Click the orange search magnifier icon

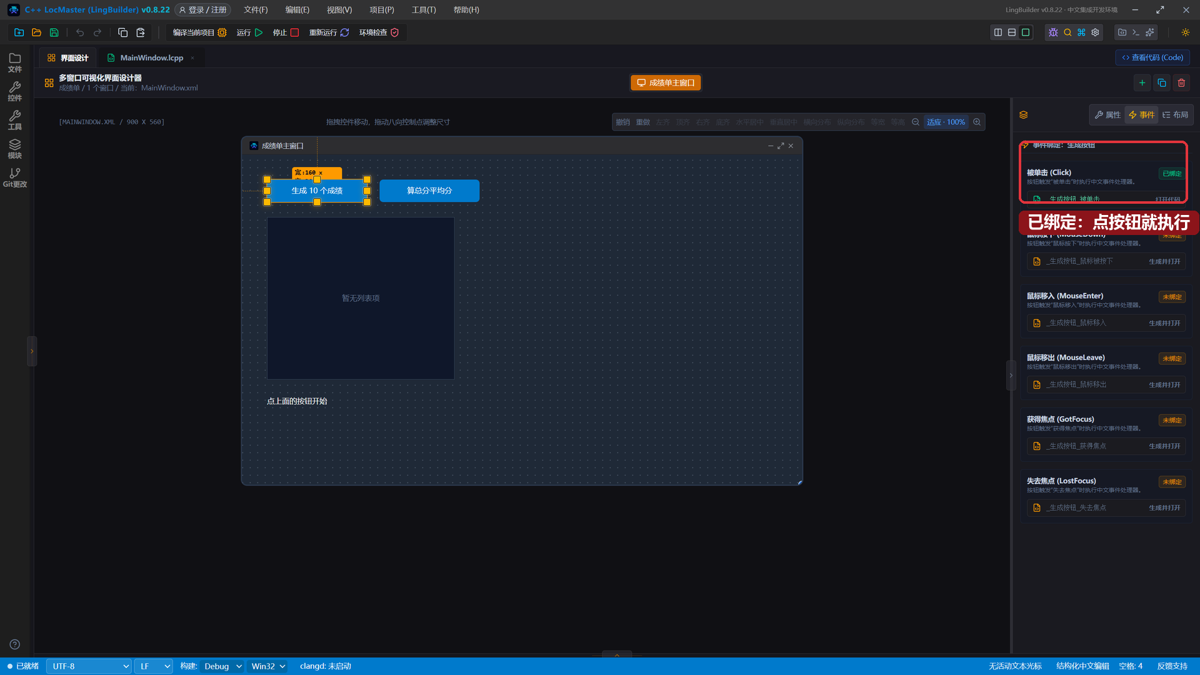[x=1067, y=32]
